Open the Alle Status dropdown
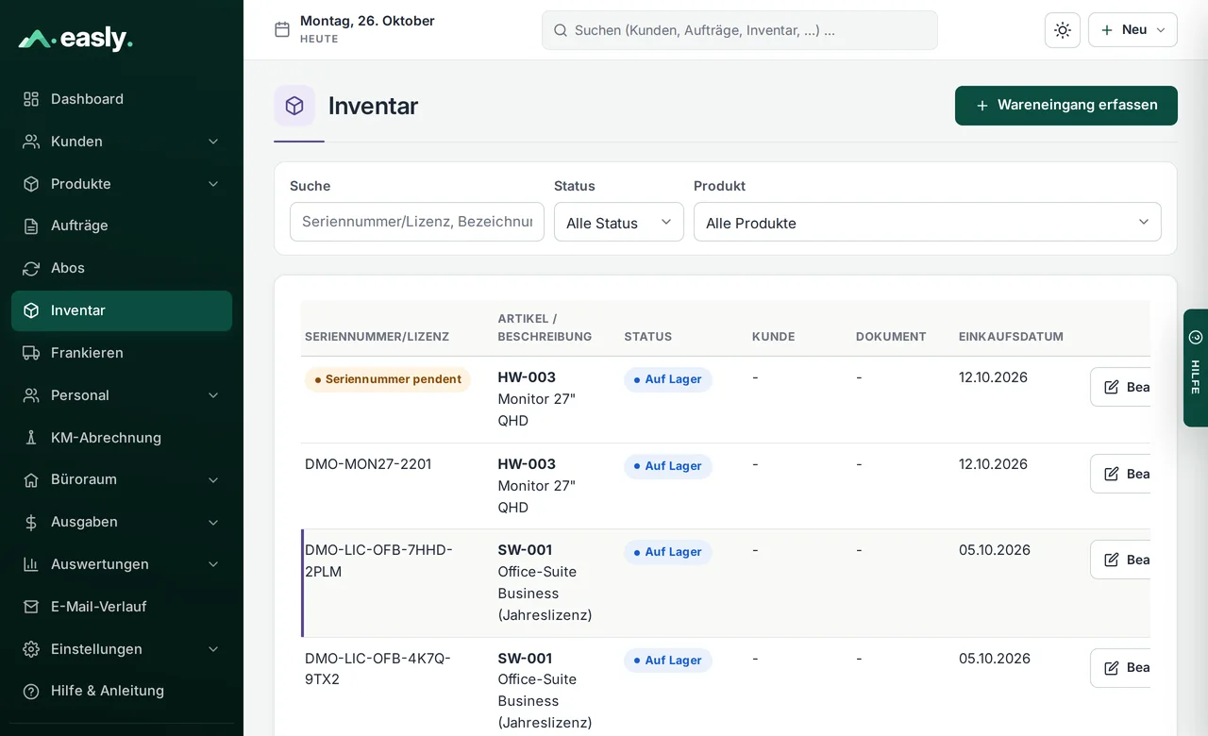1208x736 pixels. click(x=619, y=222)
